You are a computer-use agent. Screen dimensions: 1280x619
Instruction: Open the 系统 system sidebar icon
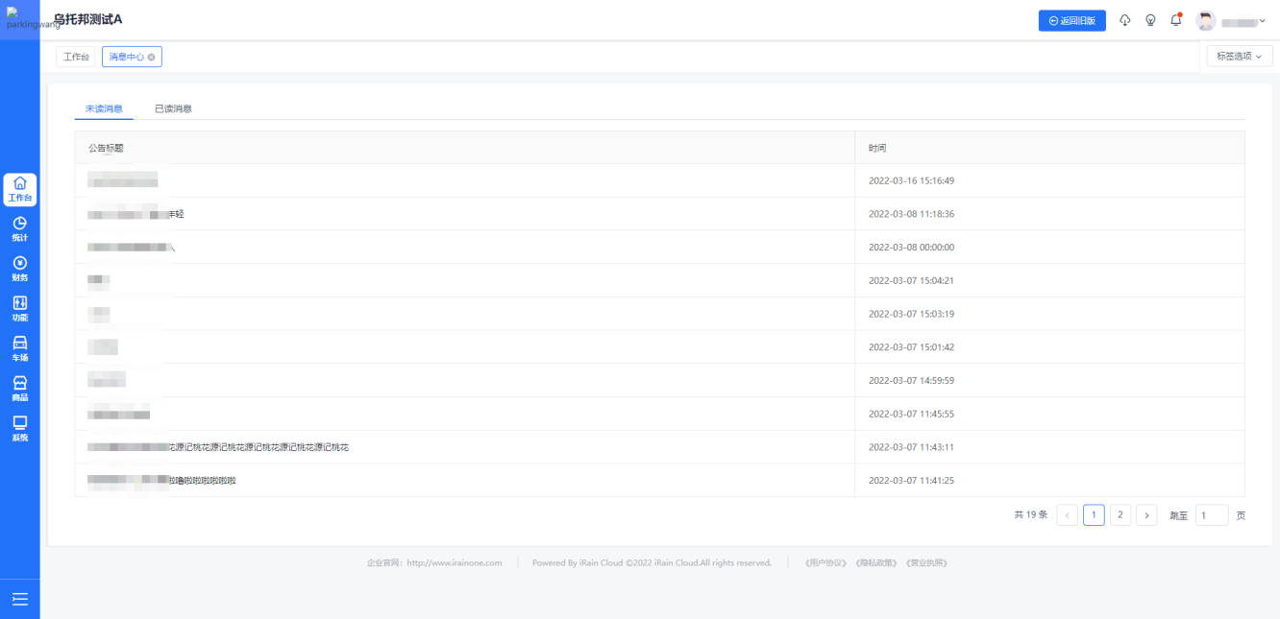click(x=19, y=429)
